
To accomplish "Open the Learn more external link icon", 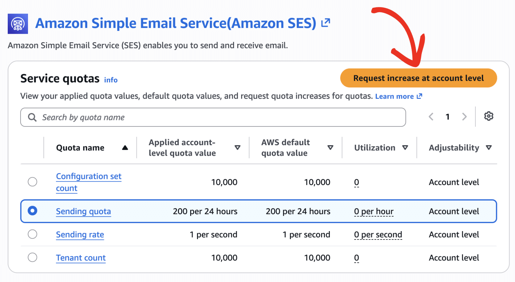I will [x=419, y=96].
